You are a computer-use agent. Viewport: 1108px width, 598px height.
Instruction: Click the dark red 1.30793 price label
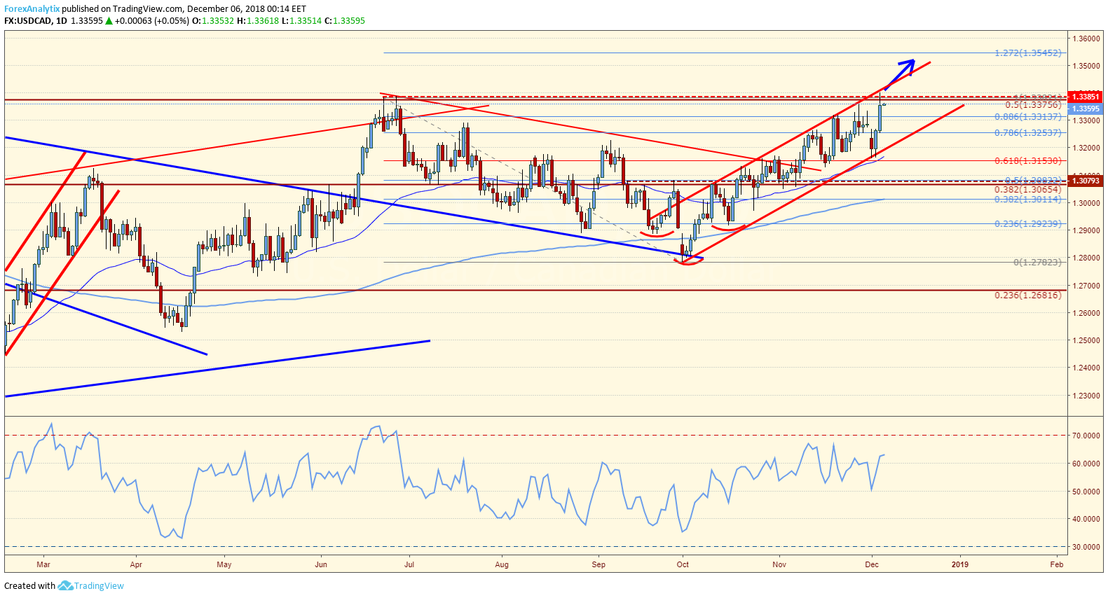click(x=1085, y=181)
